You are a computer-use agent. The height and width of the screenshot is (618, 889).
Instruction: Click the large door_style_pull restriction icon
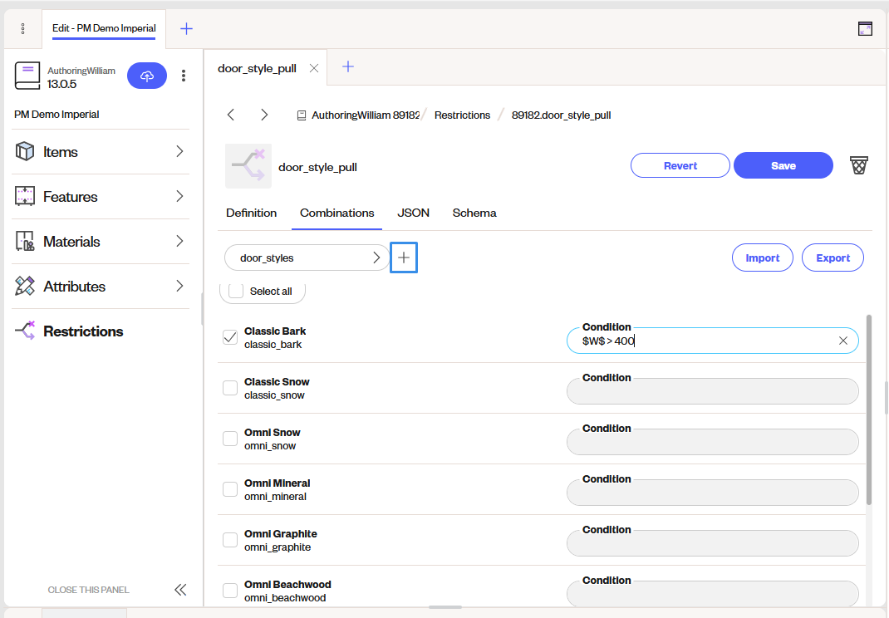248,165
